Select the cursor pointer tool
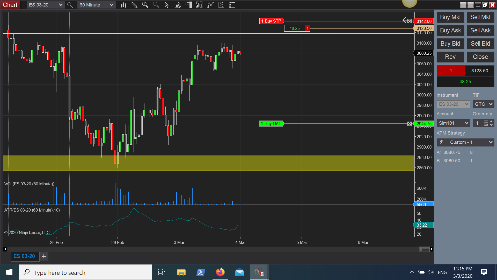 coord(167,5)
